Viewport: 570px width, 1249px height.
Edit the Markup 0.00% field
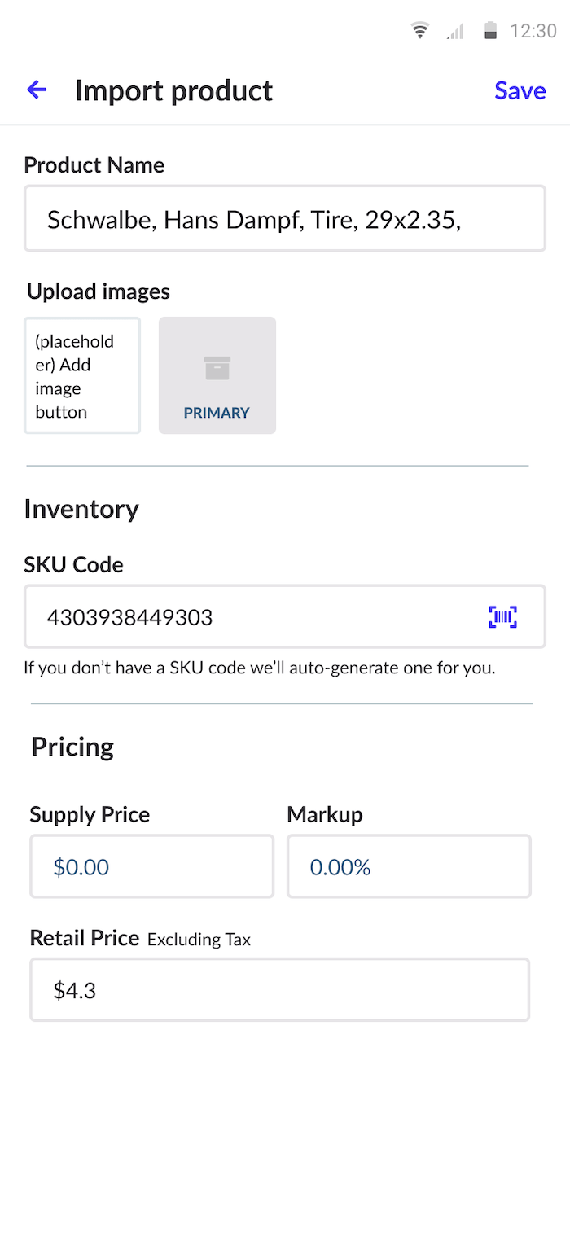409,866
